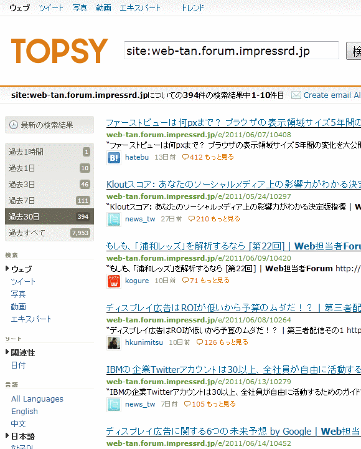Open the Kloutスコア result title
This screenshot has width=361, height=449.
click(x=233, y=185)
